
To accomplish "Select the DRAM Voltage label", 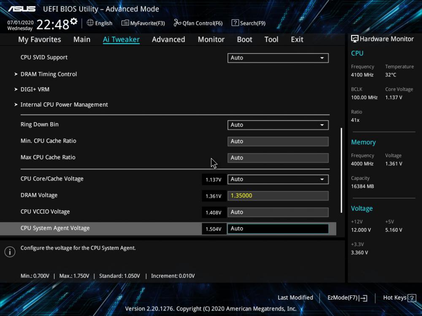I will click(39, 195).
